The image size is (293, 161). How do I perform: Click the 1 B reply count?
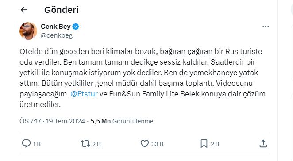(x=37, y=144)
